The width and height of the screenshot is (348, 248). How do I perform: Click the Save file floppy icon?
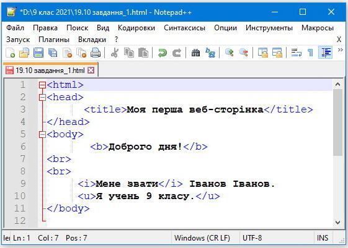[x=38, y=53]
